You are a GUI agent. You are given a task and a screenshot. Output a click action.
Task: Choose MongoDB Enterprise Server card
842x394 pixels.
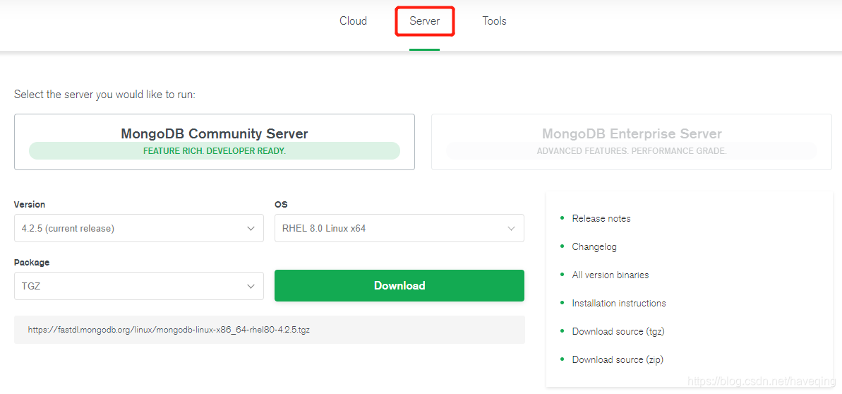[632, 142]
